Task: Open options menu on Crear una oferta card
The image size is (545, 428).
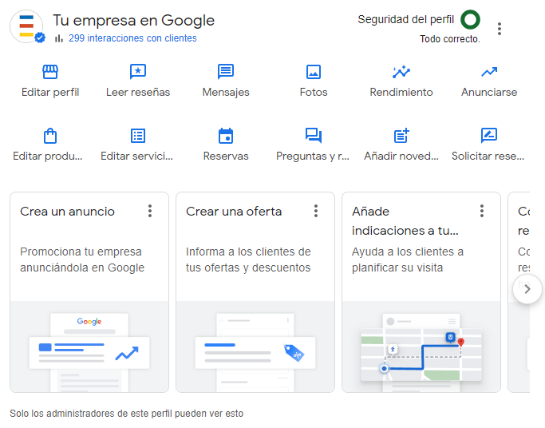Action: pos(316,211)
